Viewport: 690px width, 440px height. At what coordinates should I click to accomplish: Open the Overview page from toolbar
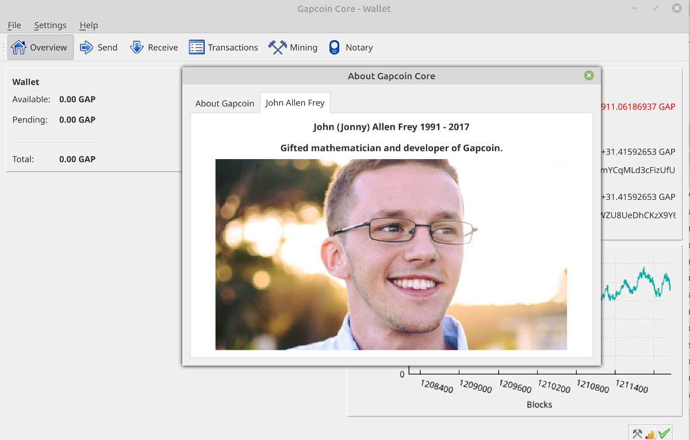pos(40,47)
